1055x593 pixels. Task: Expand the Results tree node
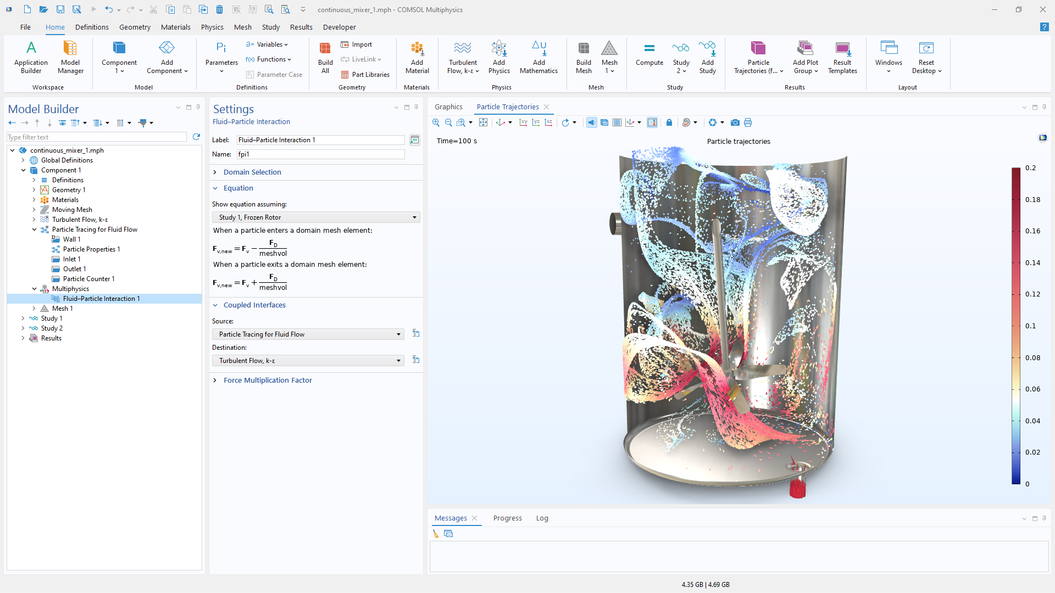tap(23, 338)
